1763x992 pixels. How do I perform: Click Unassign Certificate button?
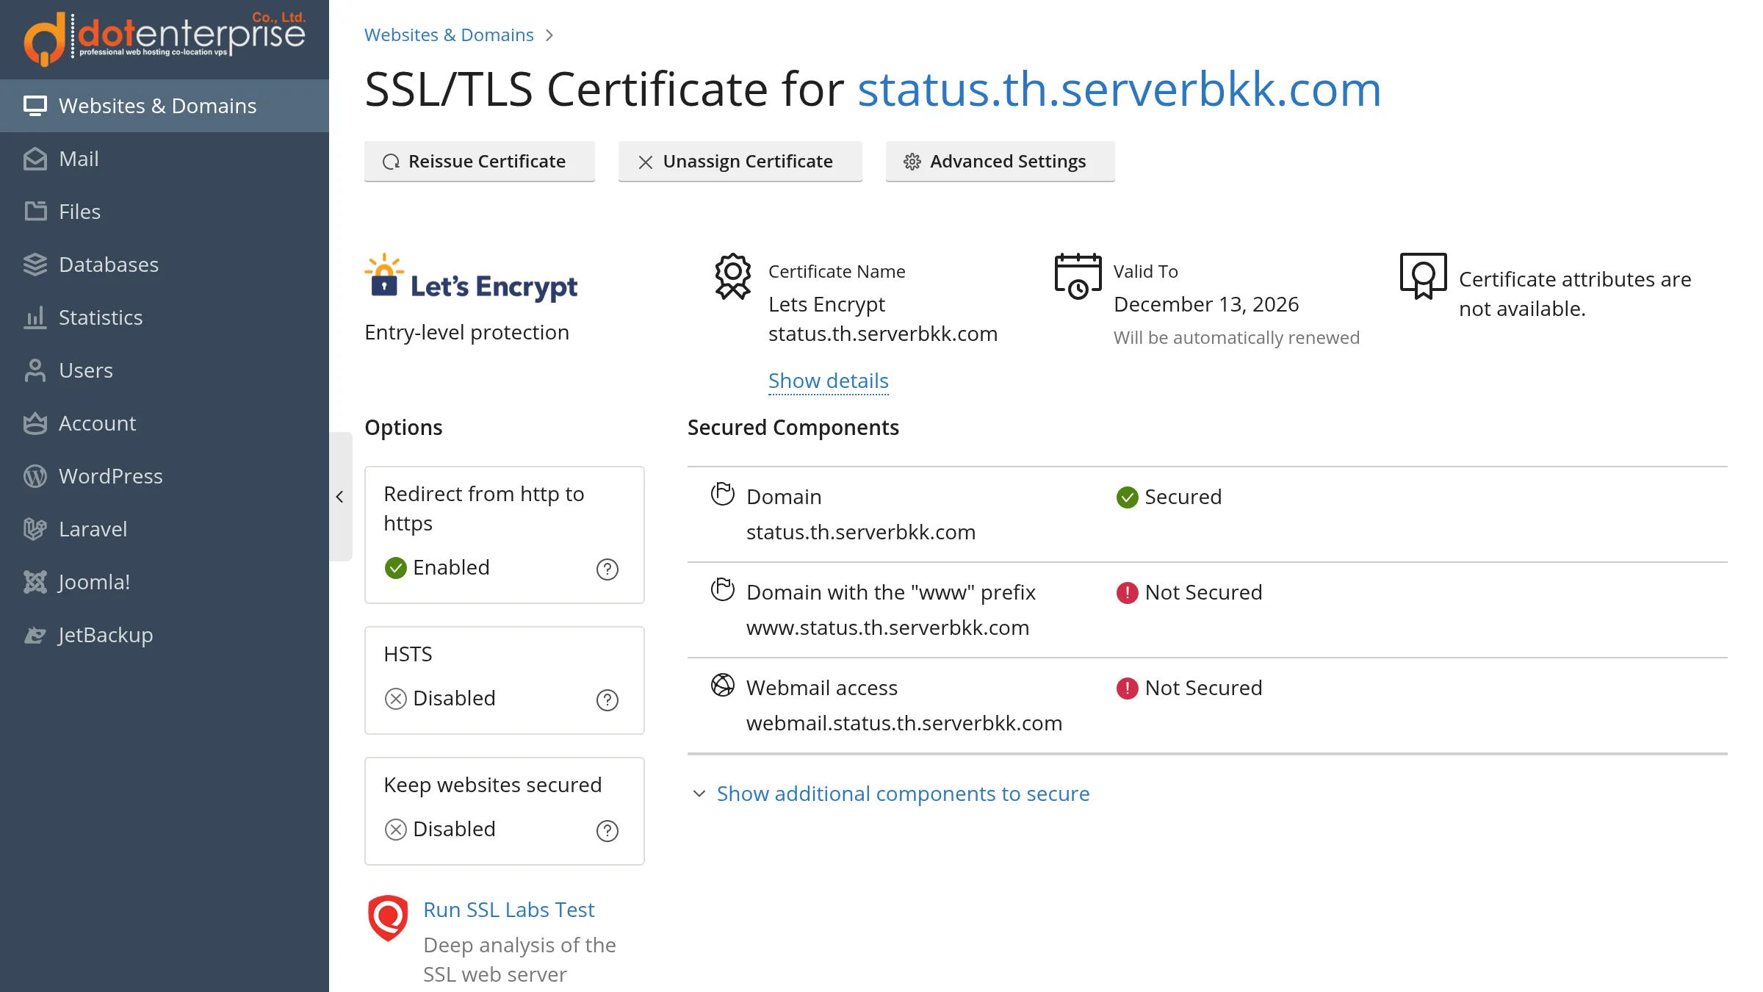tap(740, 162)
